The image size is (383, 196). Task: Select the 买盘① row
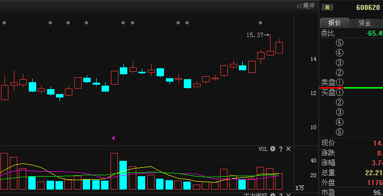pos(351,93)
